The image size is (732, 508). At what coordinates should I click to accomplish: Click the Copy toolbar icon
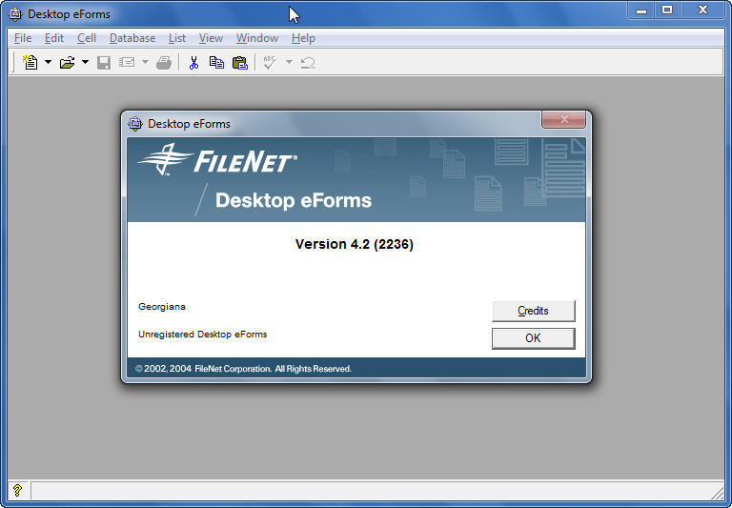(216, 62)
